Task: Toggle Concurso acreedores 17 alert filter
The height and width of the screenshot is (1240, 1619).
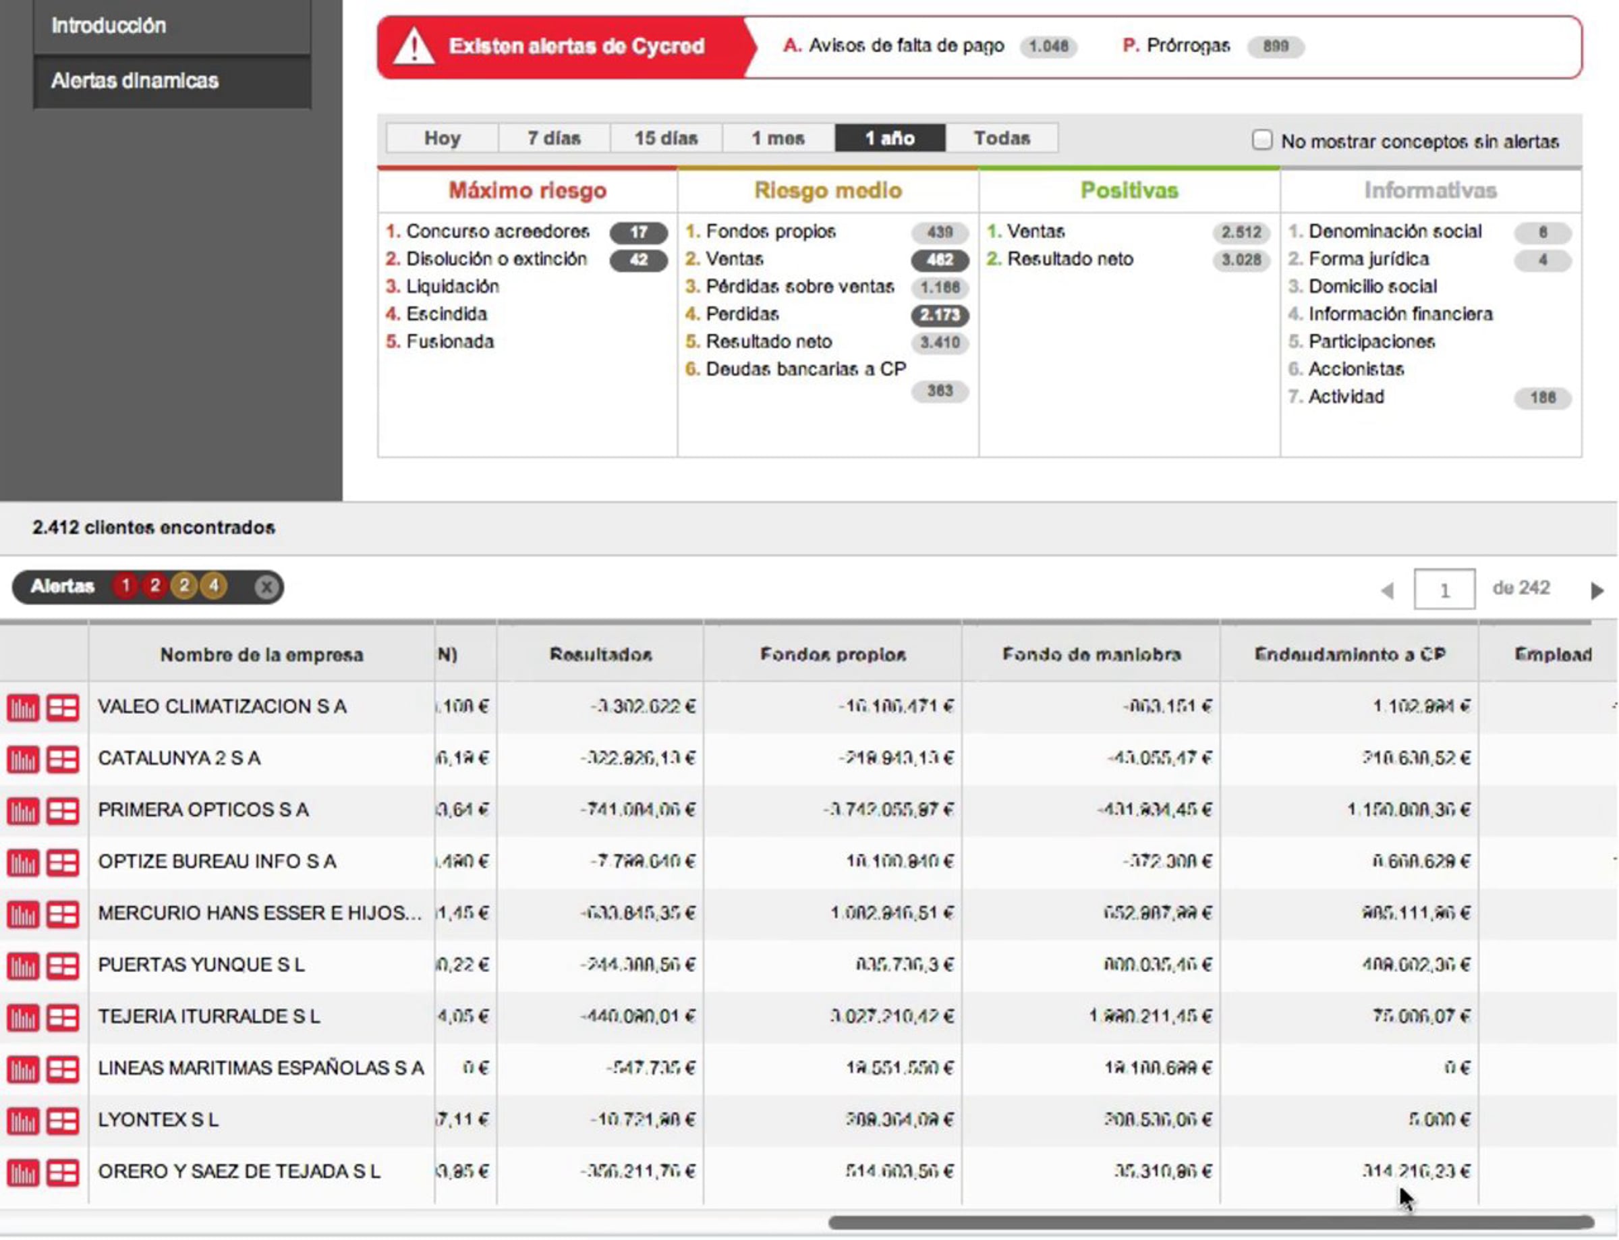Action: pyautogui.click(x=637, y=233)
